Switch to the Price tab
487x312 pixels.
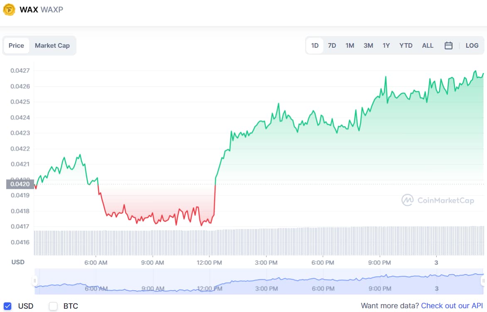point(16,46)
